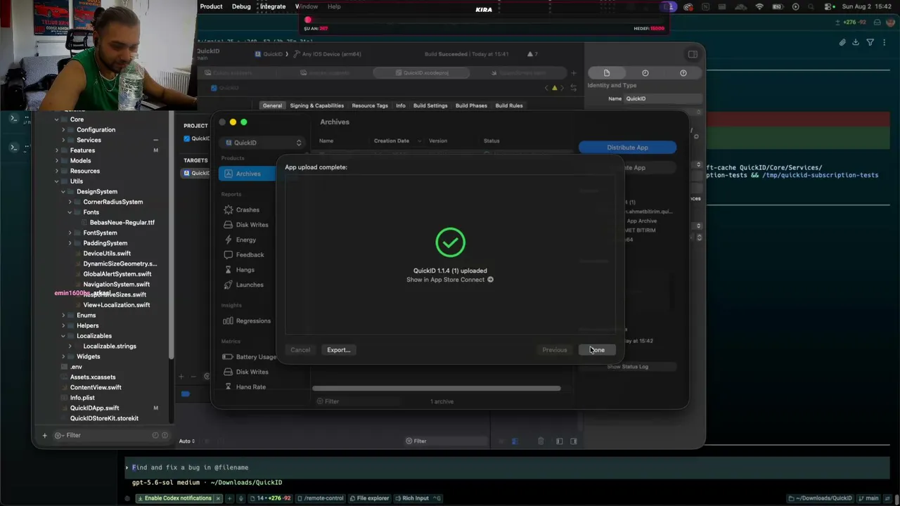
Task: Expand the Models folder
Action: (57, 161)
